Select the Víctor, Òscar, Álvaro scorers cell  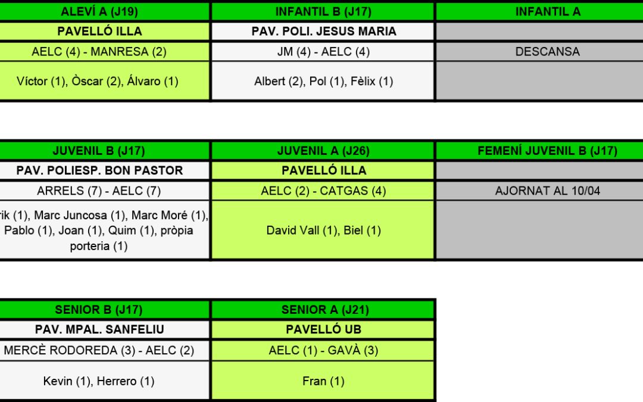98,81
